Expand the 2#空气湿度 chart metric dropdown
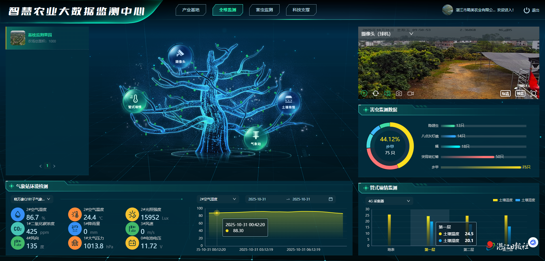 (x=218, y=199)
